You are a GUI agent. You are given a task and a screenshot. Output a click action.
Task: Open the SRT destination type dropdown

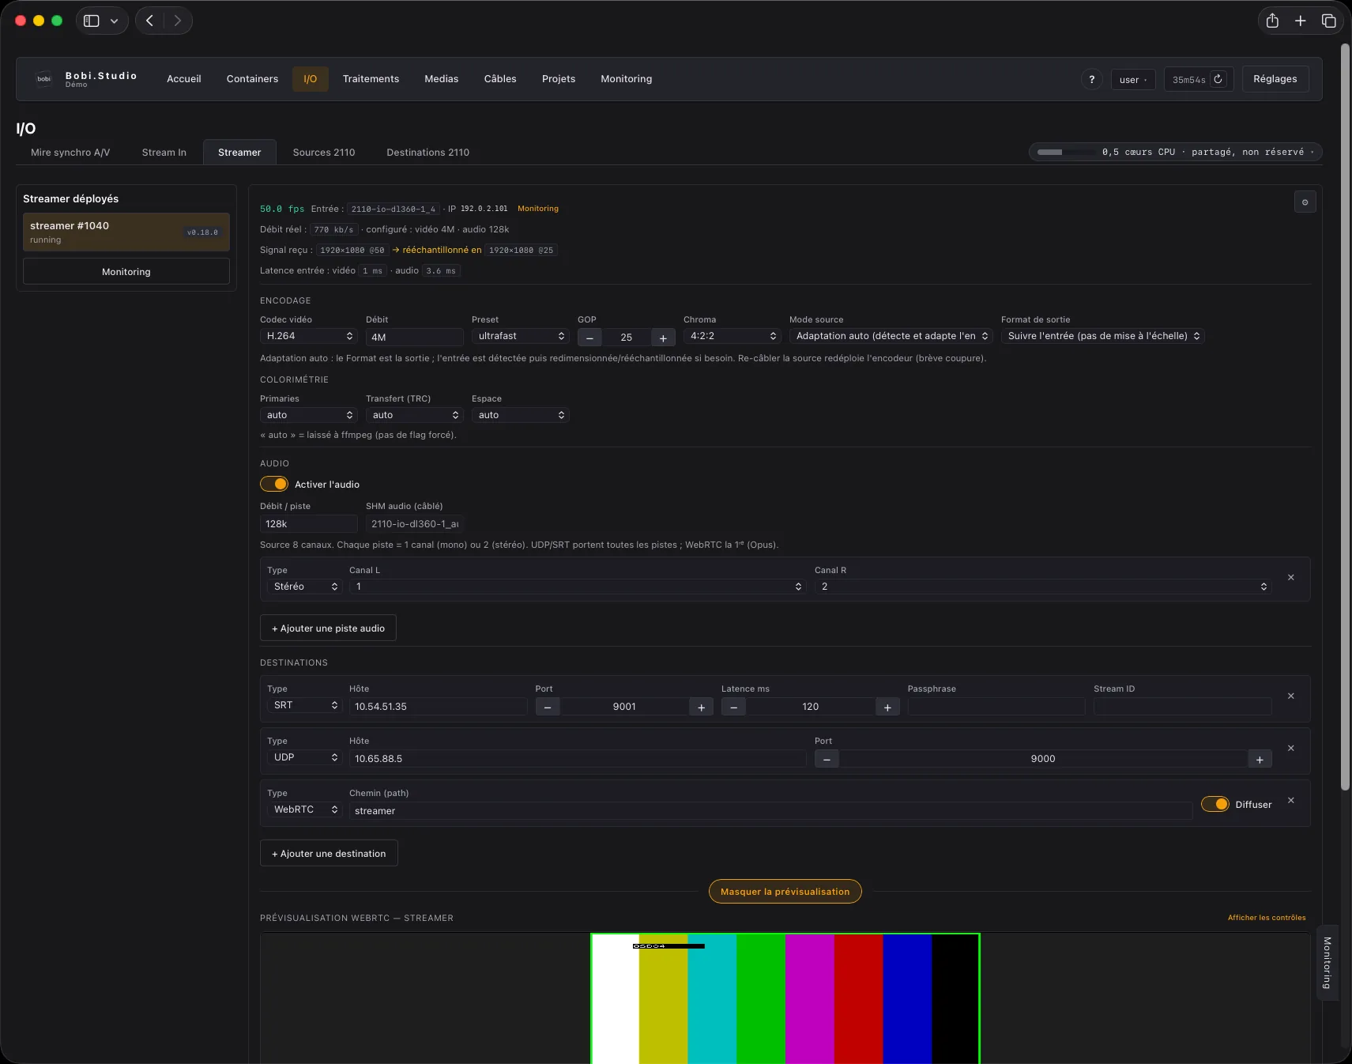pyautogui.click(x=304, y=705)
